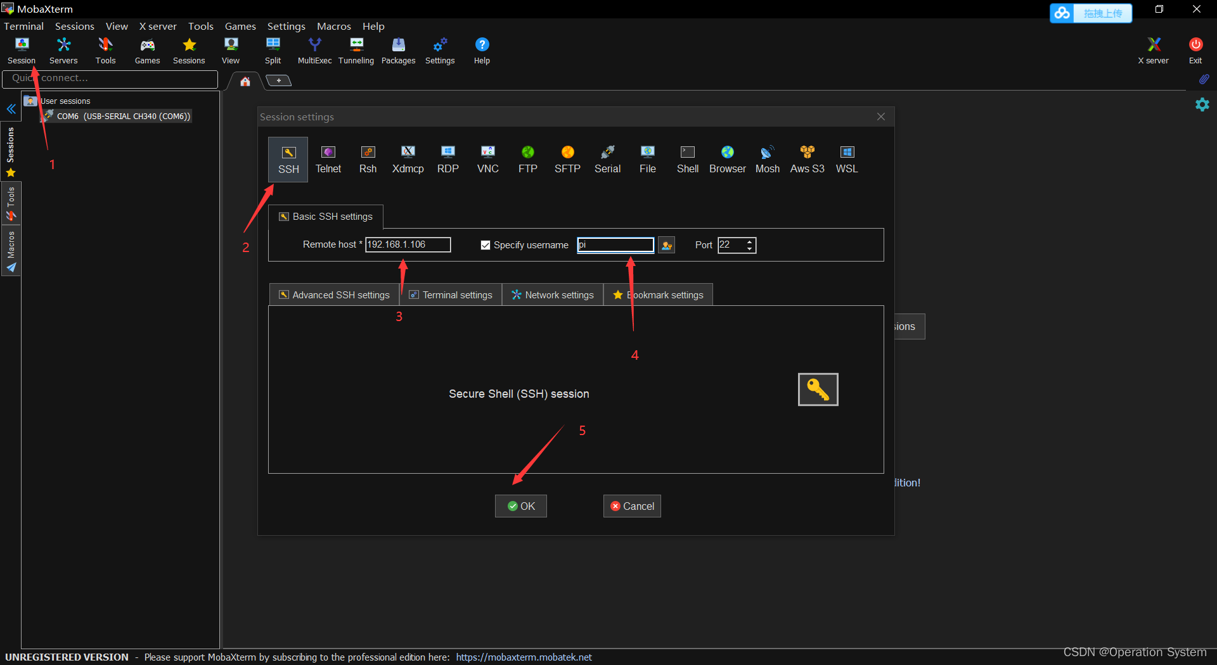Open the View menu in menu bar

(117, 26)
